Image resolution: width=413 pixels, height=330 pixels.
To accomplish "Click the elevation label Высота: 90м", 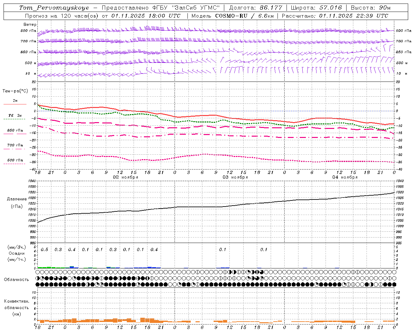I will tap(370, 8).
